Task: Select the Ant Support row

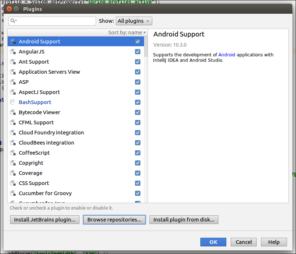Action: tap(76, 62)
